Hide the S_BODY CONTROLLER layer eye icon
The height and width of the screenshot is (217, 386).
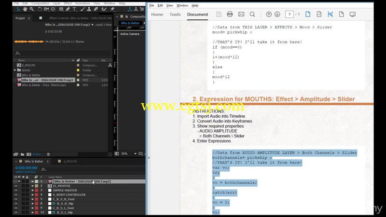(15, 195)
